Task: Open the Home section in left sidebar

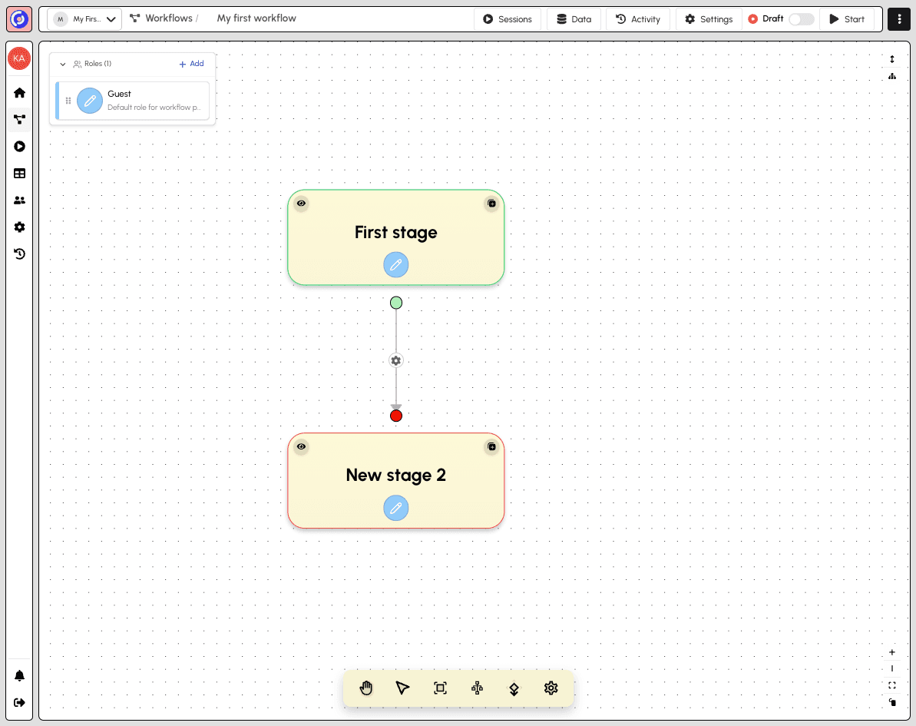Action: tap(18, 92)
